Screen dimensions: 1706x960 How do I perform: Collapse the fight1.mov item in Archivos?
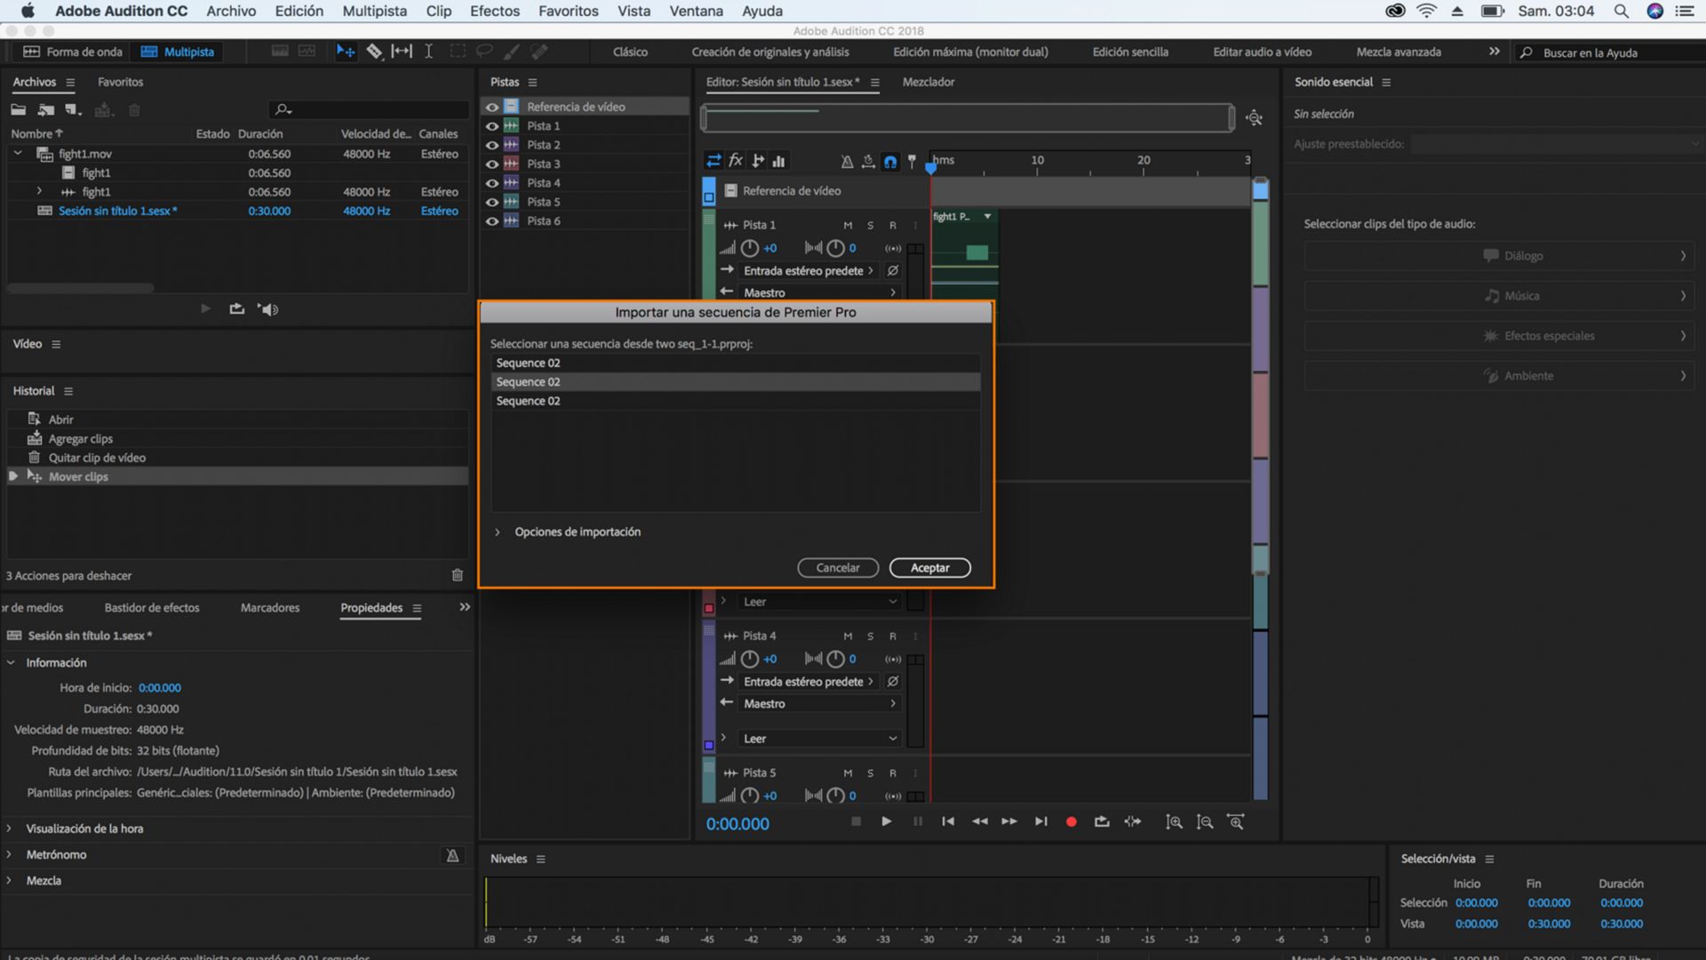pyautogui.click(x=18, y=153)
